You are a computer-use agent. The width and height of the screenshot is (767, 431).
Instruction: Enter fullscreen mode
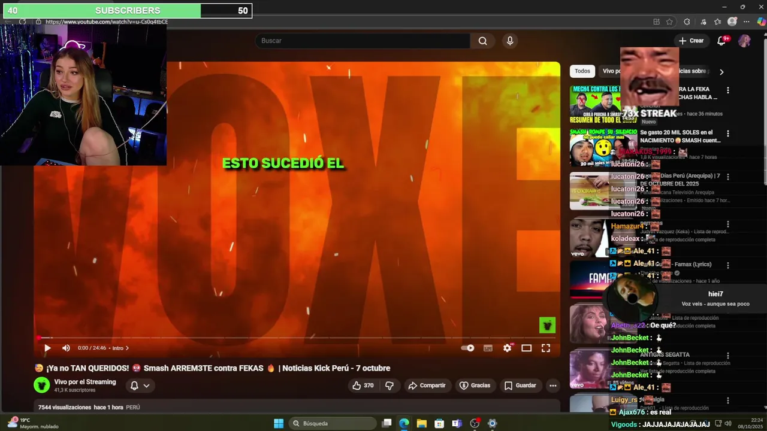pos(545,348)
